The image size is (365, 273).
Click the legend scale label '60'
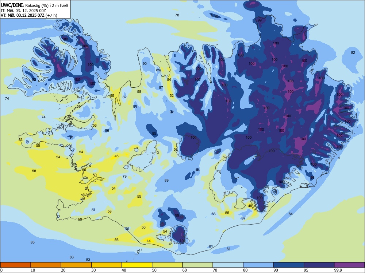click(185, 270)
